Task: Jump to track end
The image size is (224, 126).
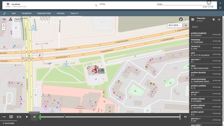Action: (x=185, y=117)
